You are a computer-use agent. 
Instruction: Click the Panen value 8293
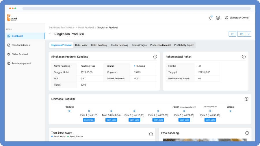(83, 85)
